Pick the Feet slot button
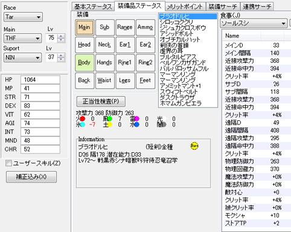Image resolution: width=291 pixels, height=232 pixels. [x=145, y=80]
